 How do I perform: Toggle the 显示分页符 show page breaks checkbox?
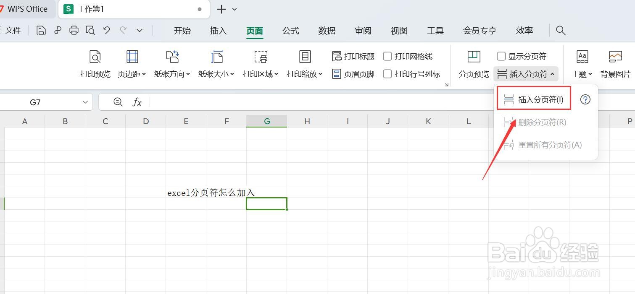click(501, 56)
